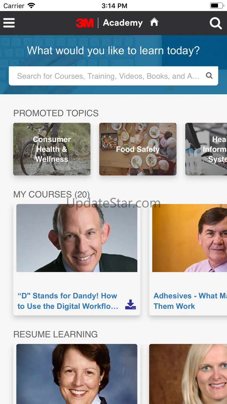227x404 pixels.
Task: Open Consumer Health & Wellness topic
Action: click(52, 149)
